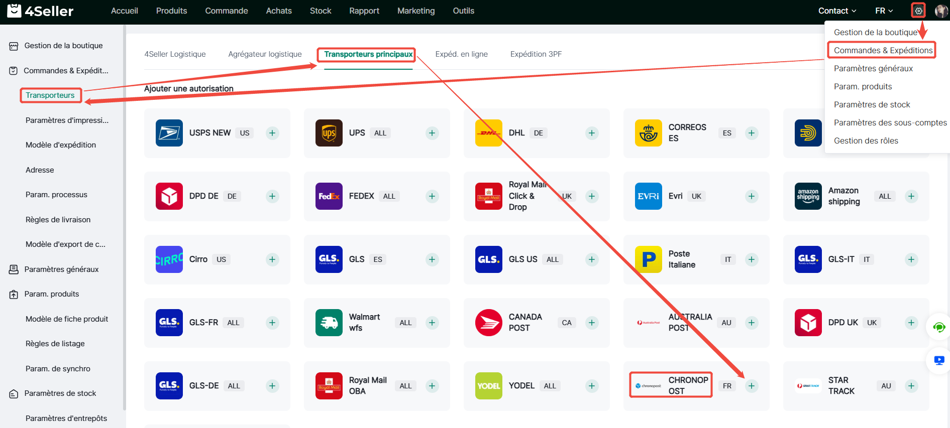This screenshot has height=428, width=950.
Task: Click plus button for CHRONOPOST FR
Action: [x=752, y=386]
